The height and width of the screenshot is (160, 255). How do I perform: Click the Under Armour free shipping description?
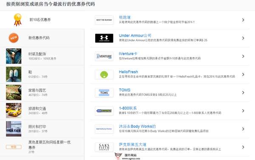[x=163, y=40]
